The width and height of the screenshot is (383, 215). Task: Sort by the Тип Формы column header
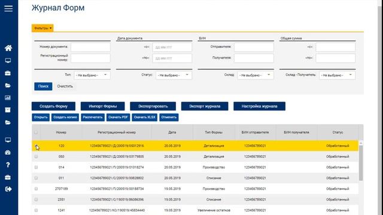point(214,133)
